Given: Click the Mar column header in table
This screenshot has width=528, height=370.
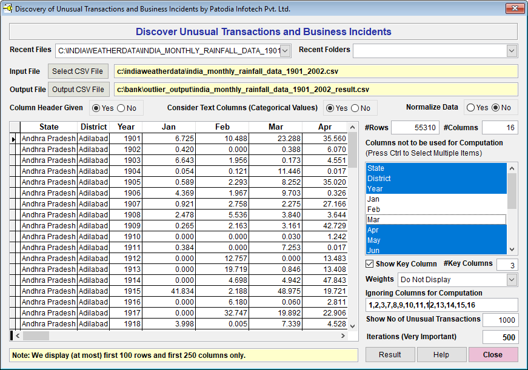Looking at the screenshot, I should pyautogui.click(x=276, y=127).
